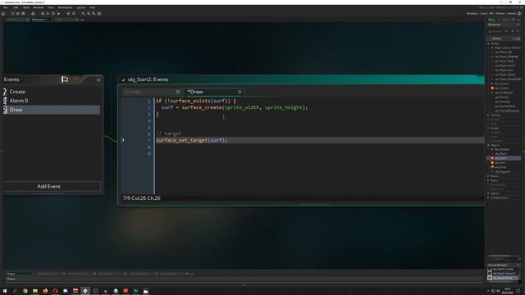Viewport: 525px width, 295px height.
Task: Click the 7/9 Col:26 Ch:26 status text
Action: pos(141,198)
